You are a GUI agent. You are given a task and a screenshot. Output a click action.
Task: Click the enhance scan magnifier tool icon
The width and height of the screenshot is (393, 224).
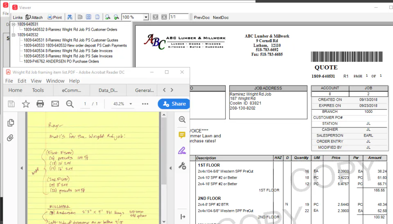pyautogui.click(x=182, y=120)
